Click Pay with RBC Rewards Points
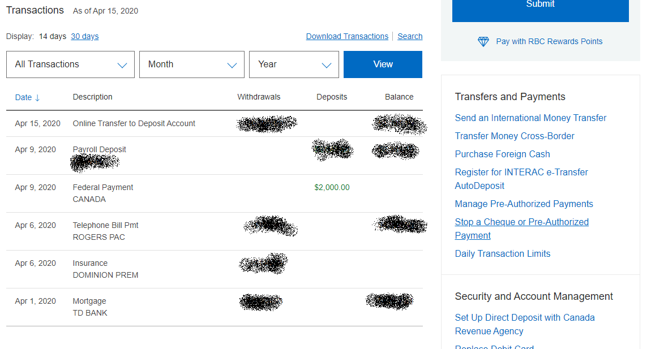Image resolution: width=651 pixels, height=349 pixels. click(549, 41)
